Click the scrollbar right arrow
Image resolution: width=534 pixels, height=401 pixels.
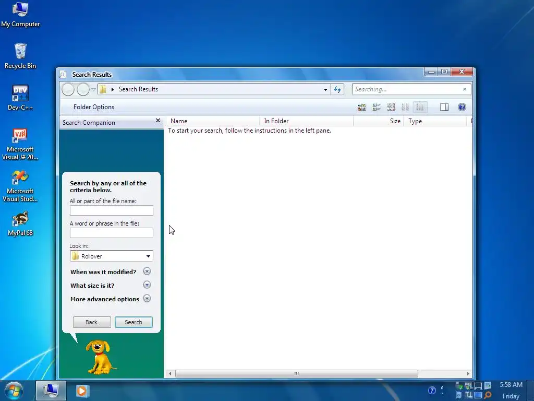pos(468,374)
